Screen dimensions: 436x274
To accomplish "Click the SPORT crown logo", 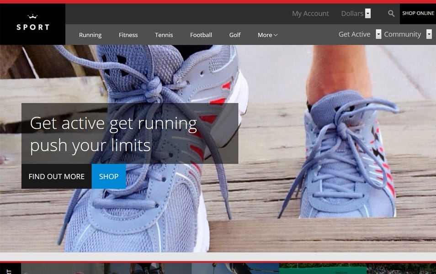I will (x=32, y=23).
